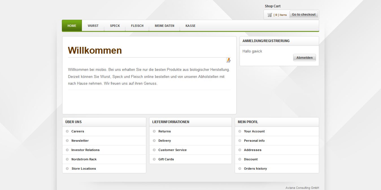Click the bullet icon beside Customer Service
The height and width of the screenshot is (190, 381).
(x=154, y=150)
